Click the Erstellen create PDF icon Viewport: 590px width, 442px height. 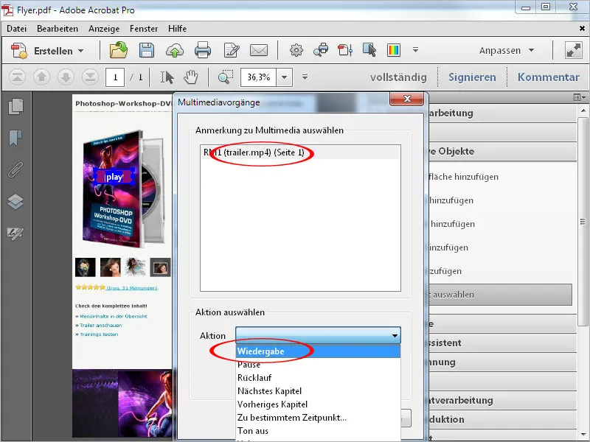point(19,50)
